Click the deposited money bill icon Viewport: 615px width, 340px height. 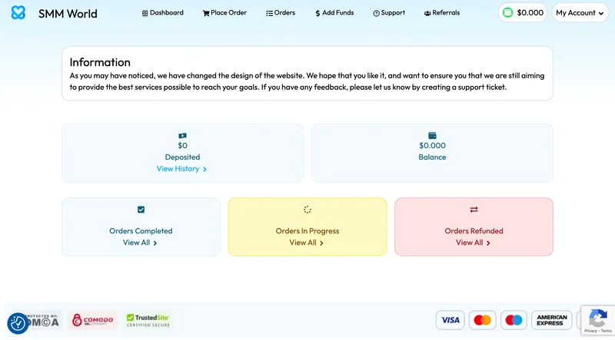(182, 136)
